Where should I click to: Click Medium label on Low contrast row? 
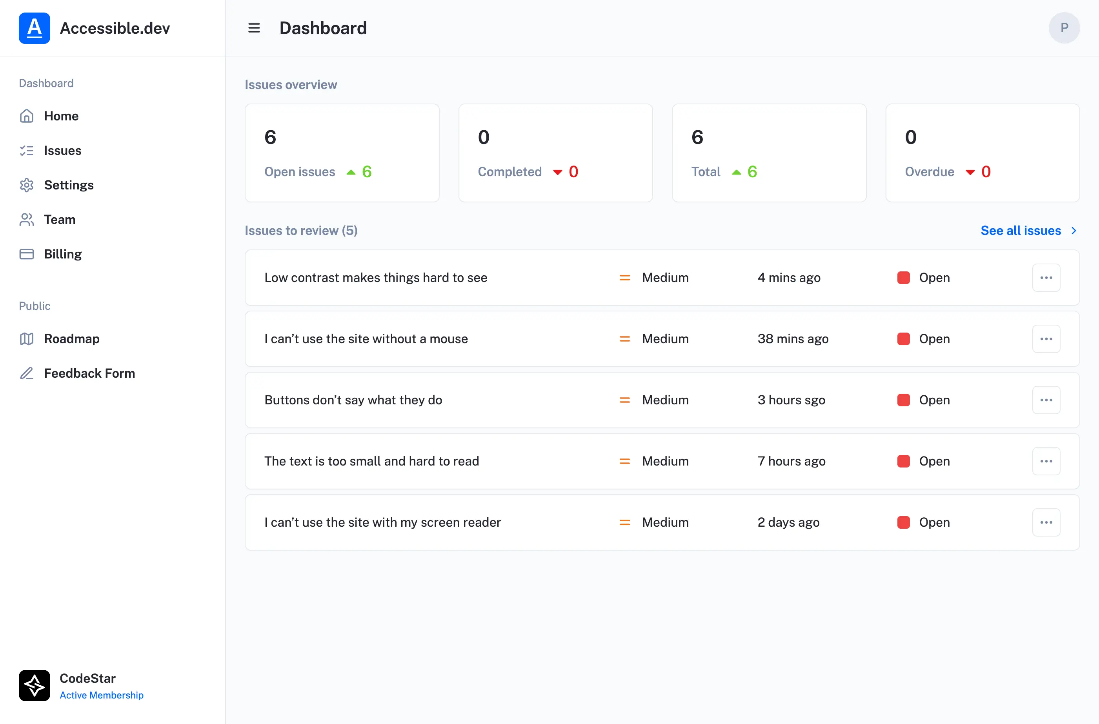point(665,278)
